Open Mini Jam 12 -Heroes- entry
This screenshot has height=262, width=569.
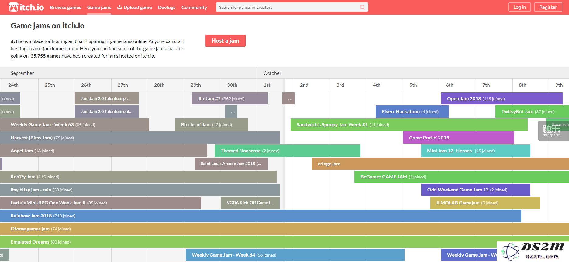click(476, 151)
